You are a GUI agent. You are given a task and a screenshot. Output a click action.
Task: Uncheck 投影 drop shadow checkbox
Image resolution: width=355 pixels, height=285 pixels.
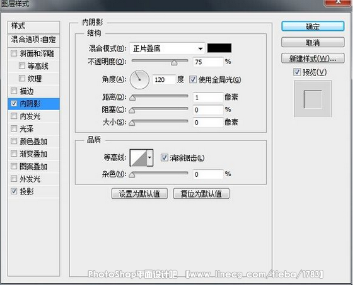[x=14, y=191]
